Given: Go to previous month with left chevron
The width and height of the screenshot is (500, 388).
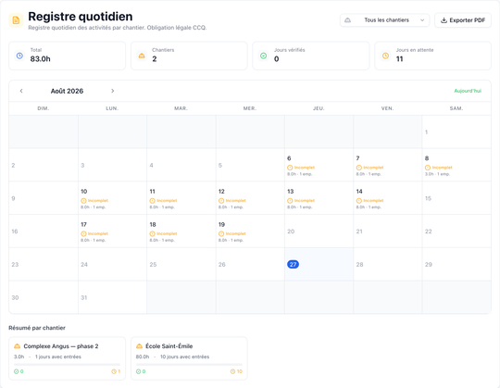Looking at the screenshot, I should pos(21,91).
